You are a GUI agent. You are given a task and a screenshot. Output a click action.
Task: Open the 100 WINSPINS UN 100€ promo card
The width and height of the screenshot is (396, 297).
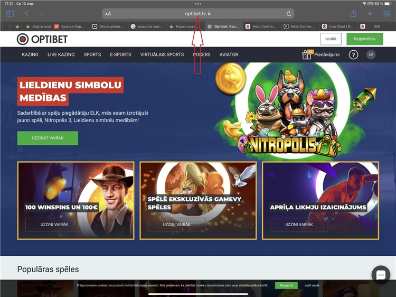76,200
